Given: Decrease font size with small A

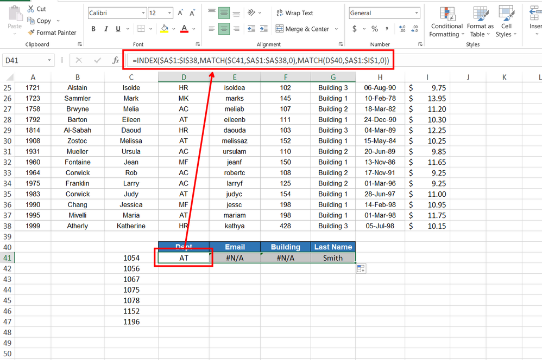Looking at the screenshot, I should (192, 13).
